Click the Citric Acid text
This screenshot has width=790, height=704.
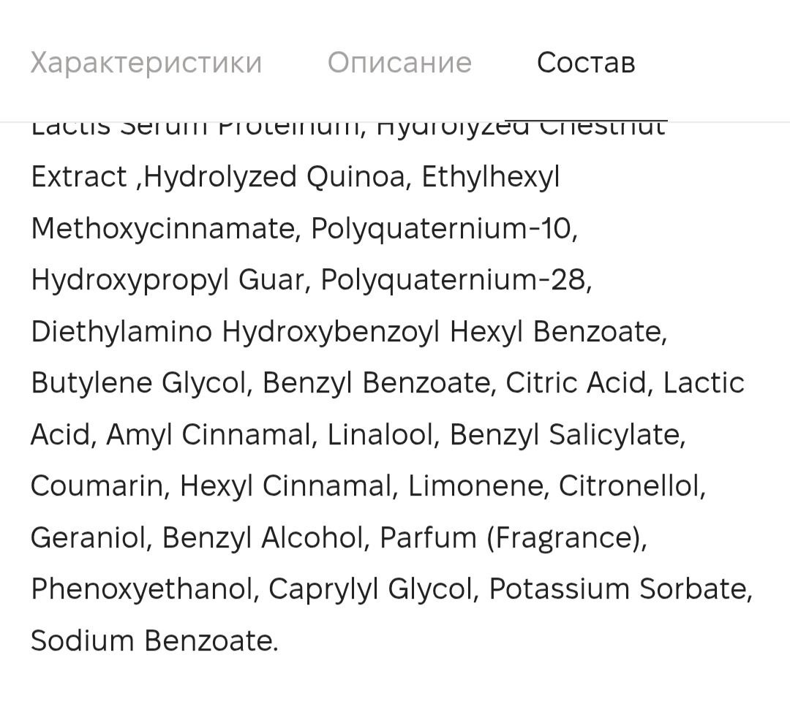point(576,383)
